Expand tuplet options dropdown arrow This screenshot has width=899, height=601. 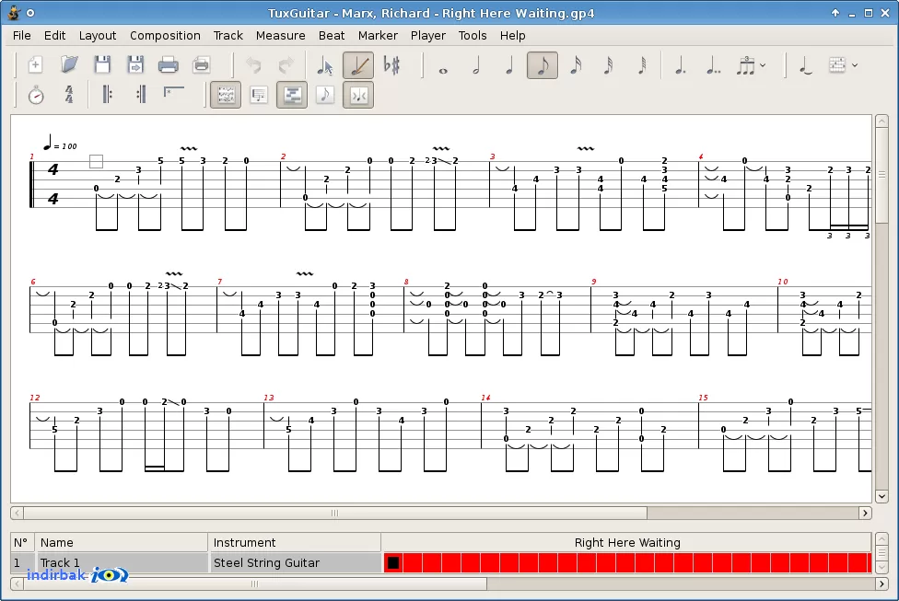763,64
